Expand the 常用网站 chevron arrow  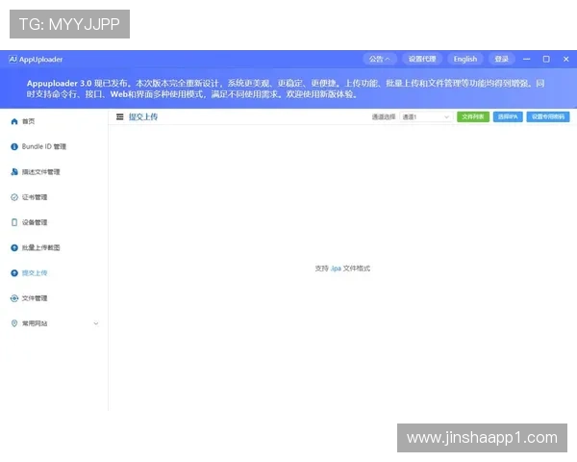(x=96, y=323)
